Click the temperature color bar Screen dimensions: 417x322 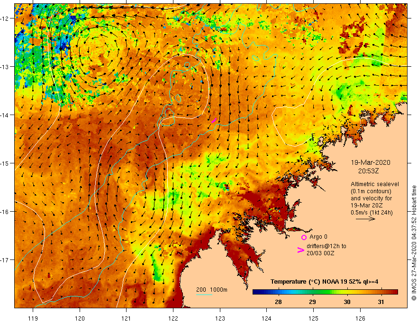[325, 292]
